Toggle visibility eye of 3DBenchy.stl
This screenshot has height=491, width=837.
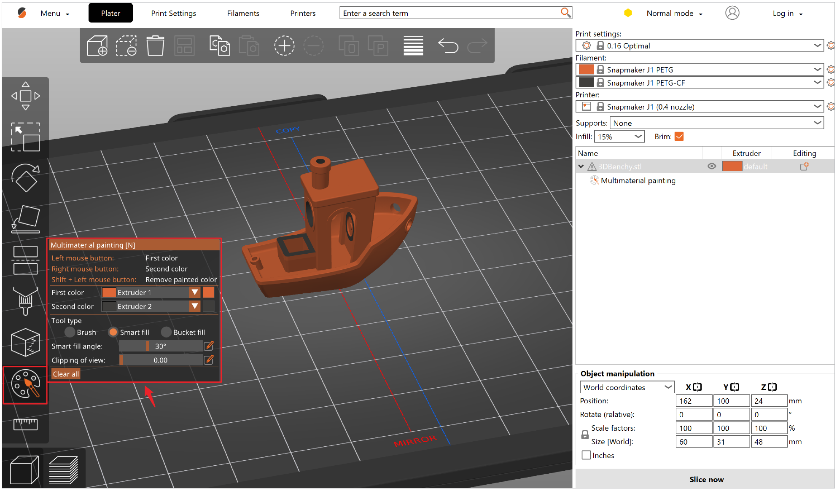(x=712, y=166)
